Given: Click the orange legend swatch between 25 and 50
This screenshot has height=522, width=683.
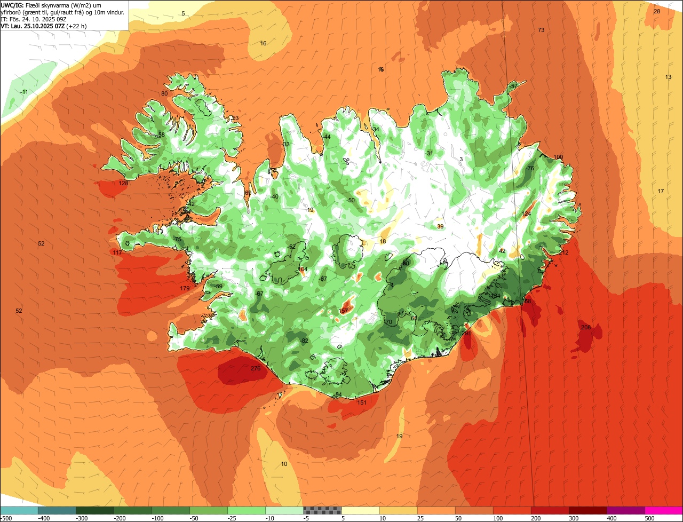Looking at the screenshot, I should tap(436, 511).
